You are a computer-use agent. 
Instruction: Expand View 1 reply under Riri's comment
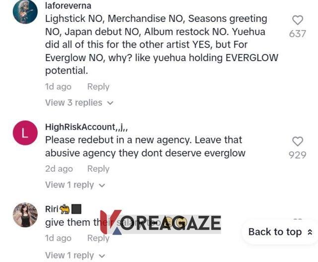75,256
